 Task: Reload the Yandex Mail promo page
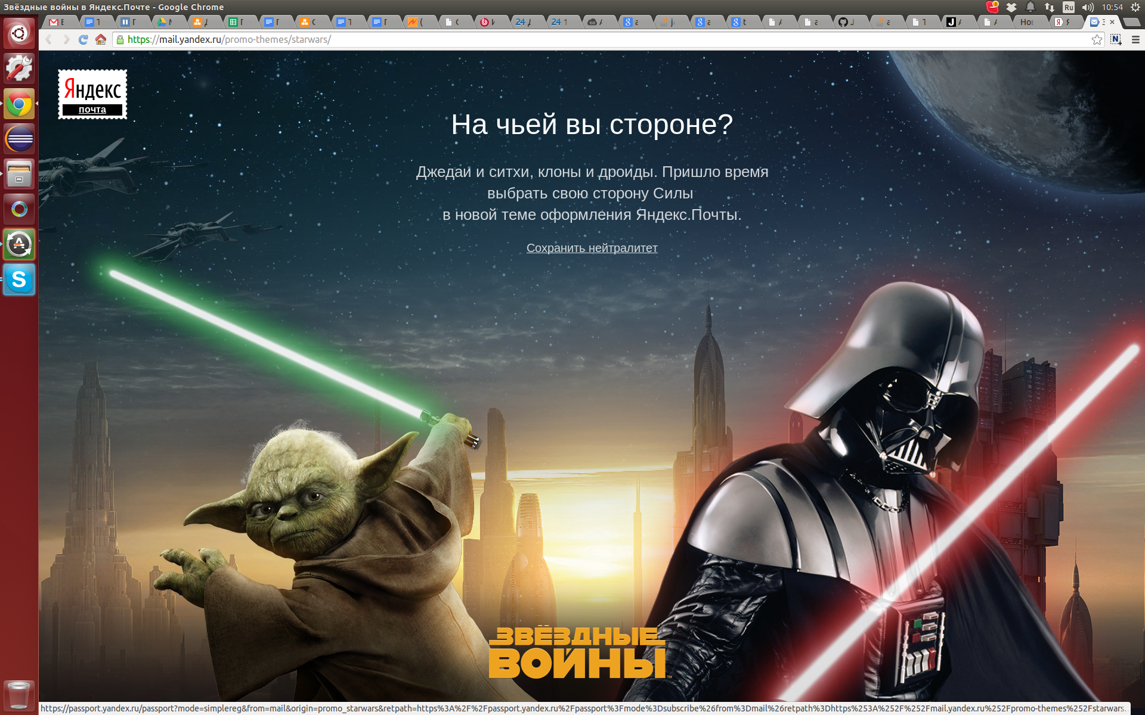tap(83, 39)
